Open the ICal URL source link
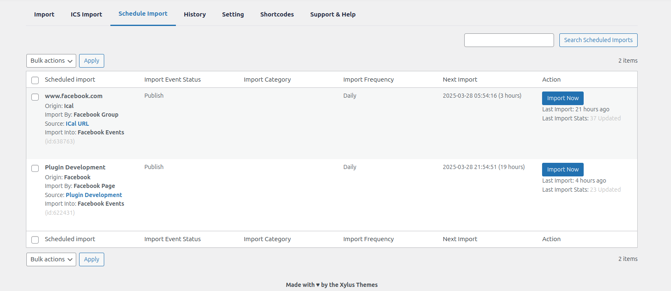This screenshot has width=671, height=291. click(77, 124)
